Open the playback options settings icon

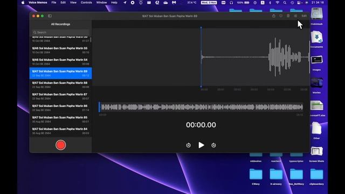tap(295, 16)
